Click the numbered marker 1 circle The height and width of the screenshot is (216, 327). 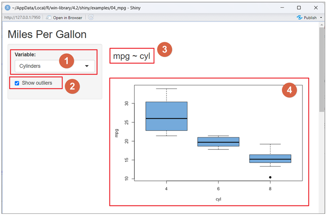click(x=67, y=61)
